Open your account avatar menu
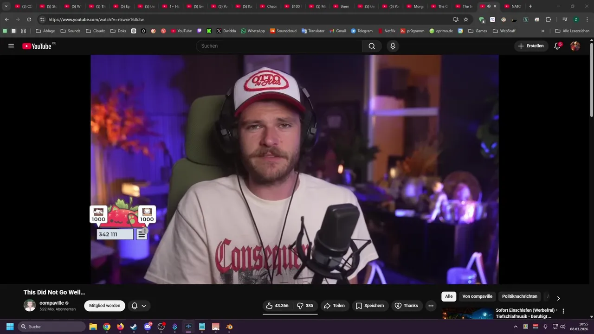The height and width of the screenshot is (334, 594). tap(575, 46)
